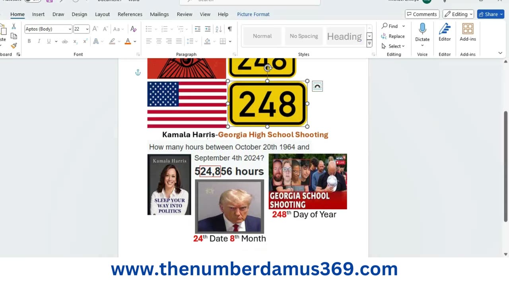The height and width of the screenshot is (286, 509).
Task: Decrease font size with the smaller A icon
Action: (105, 29)
